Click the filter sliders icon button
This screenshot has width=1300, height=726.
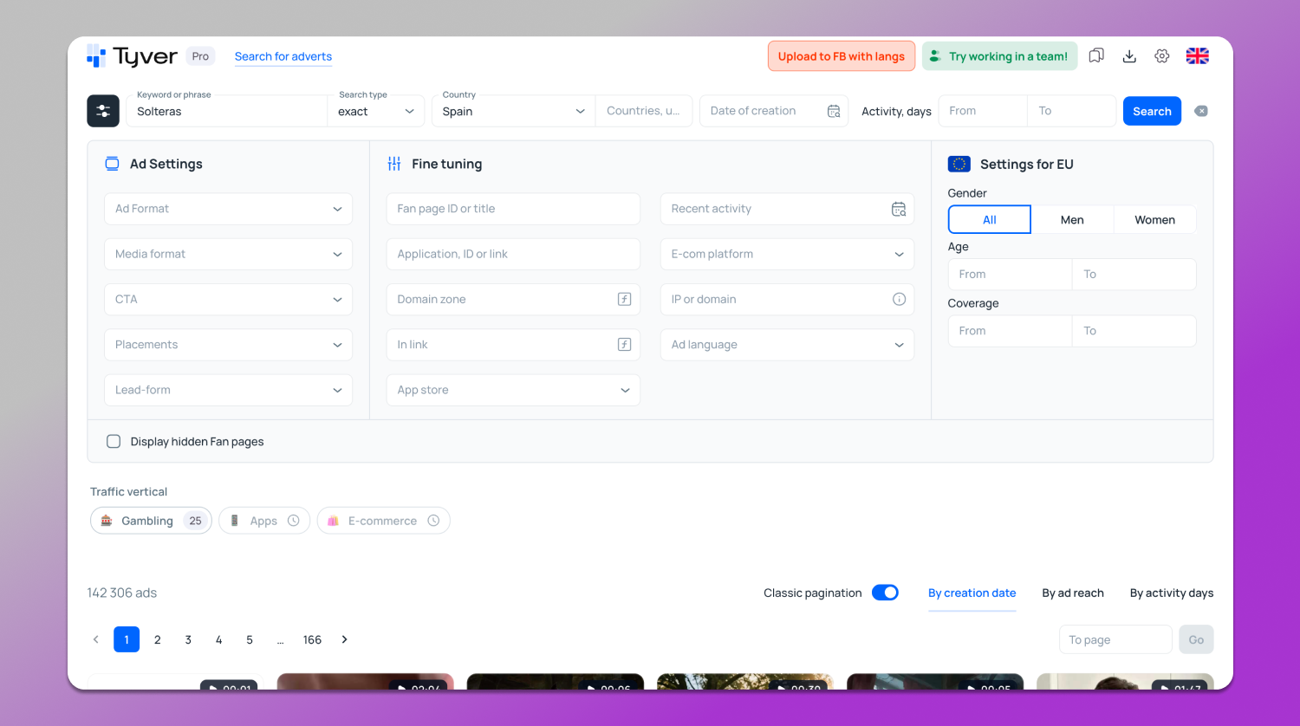point(103,111)
